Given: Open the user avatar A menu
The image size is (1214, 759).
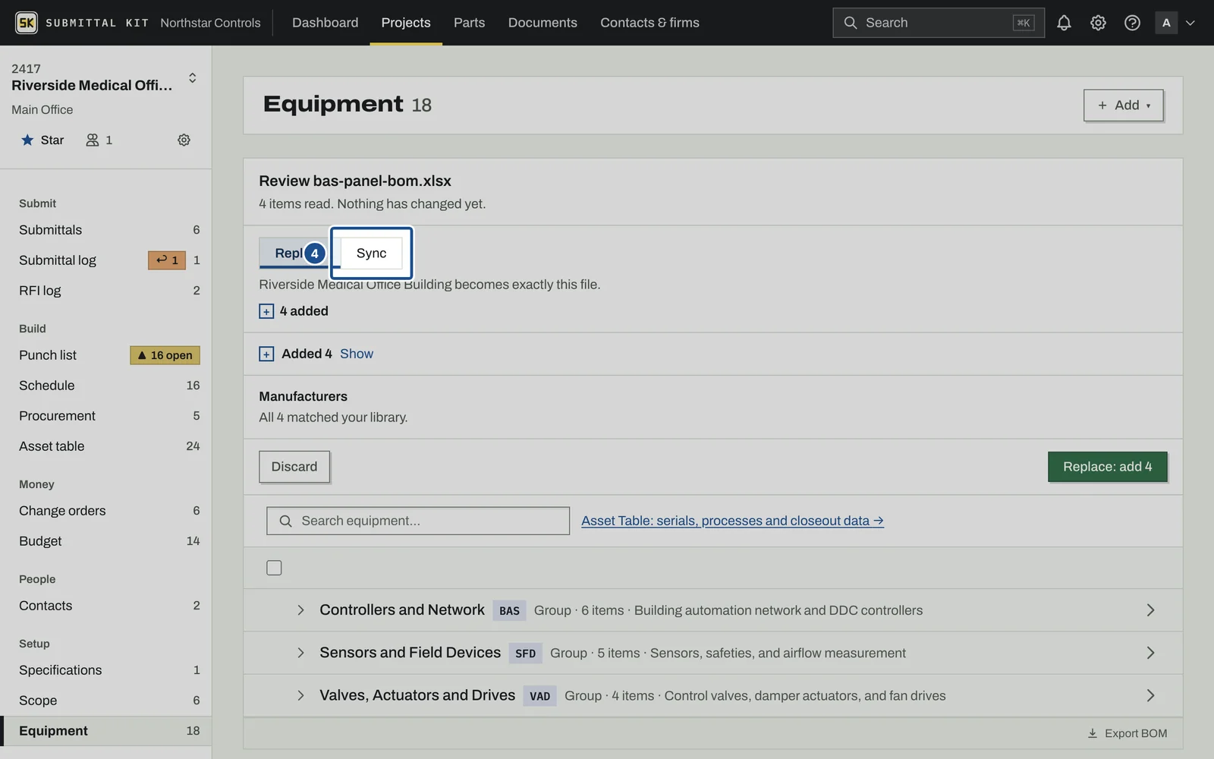Looking at the screenshot, I should (x=1166, y=23).
